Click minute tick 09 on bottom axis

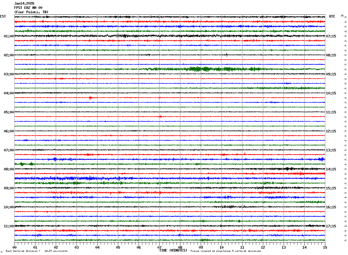(x=201, y=247)
